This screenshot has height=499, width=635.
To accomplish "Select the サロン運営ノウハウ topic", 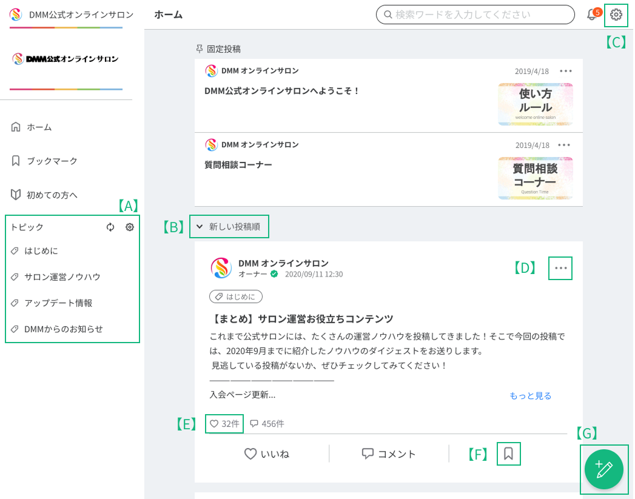I will click(62, 277).
